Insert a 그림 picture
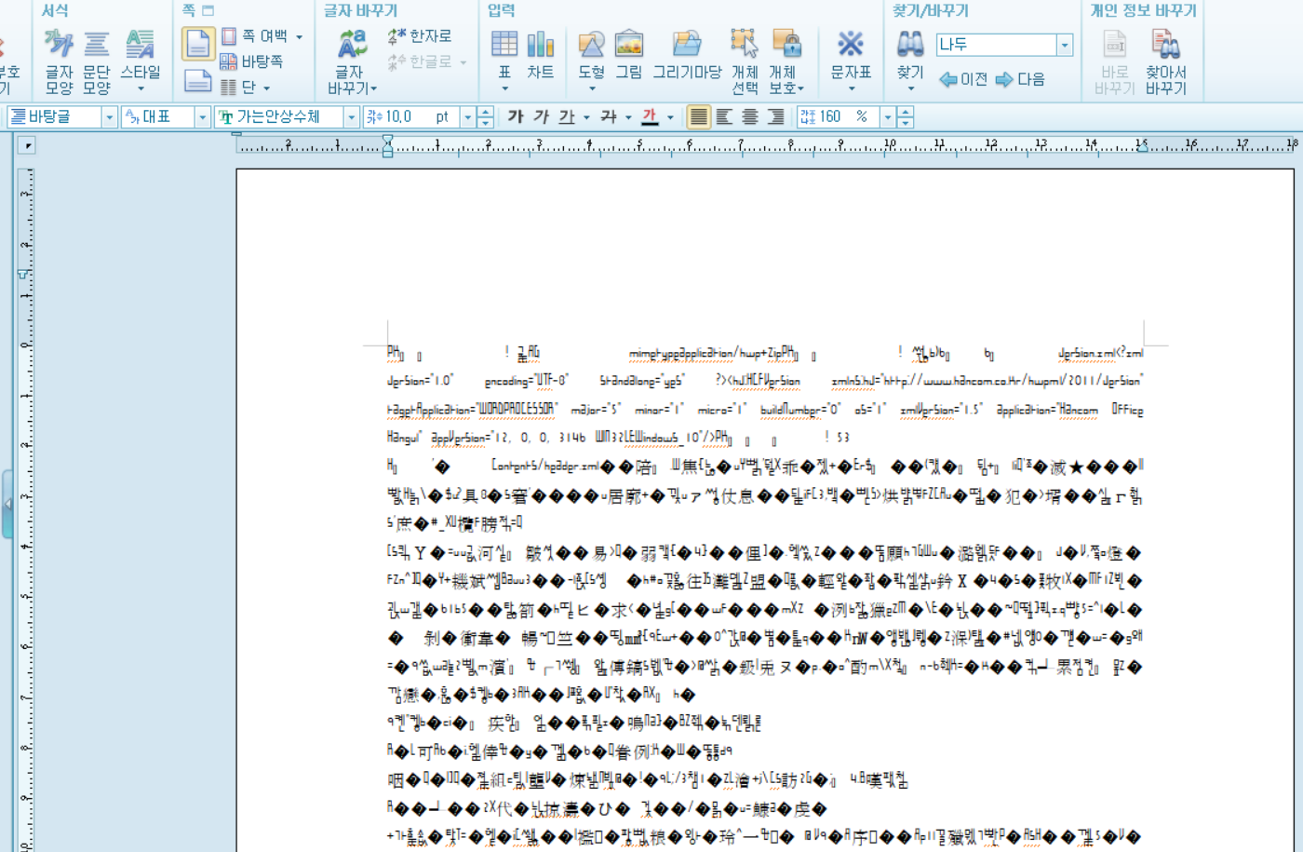 click(x=629, y=56)
